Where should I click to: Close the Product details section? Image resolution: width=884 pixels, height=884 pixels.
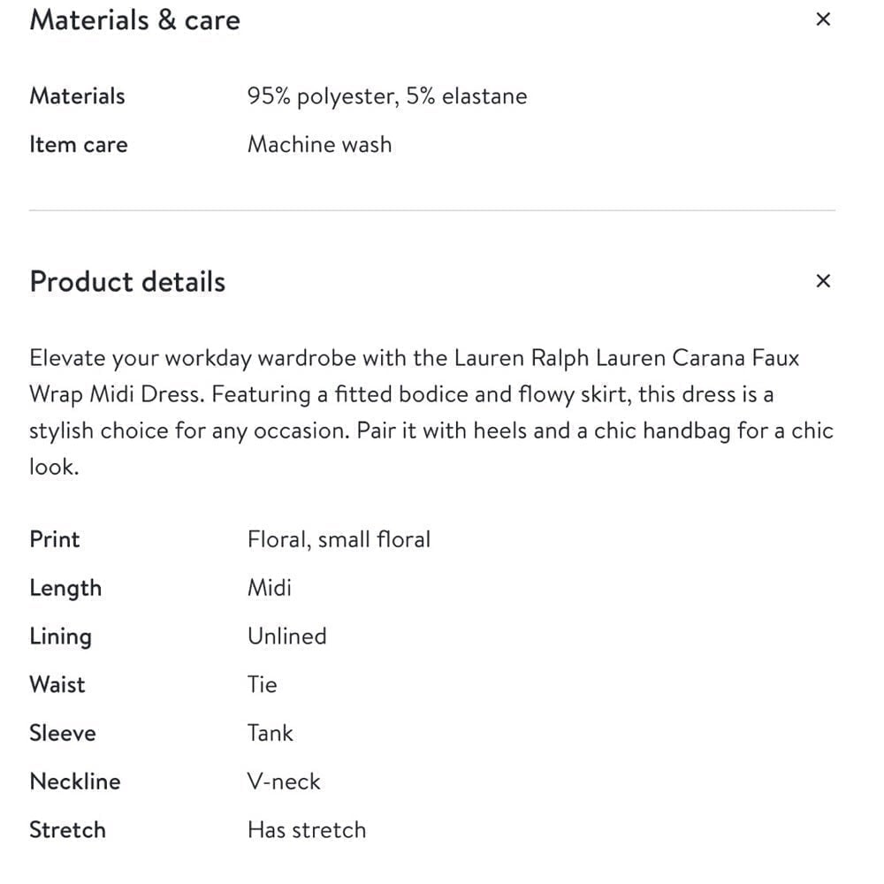coord(823,281)
